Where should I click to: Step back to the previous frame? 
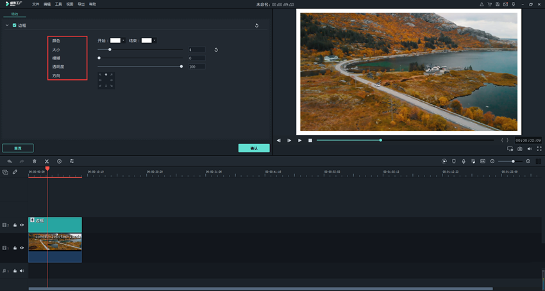[279, 141]
